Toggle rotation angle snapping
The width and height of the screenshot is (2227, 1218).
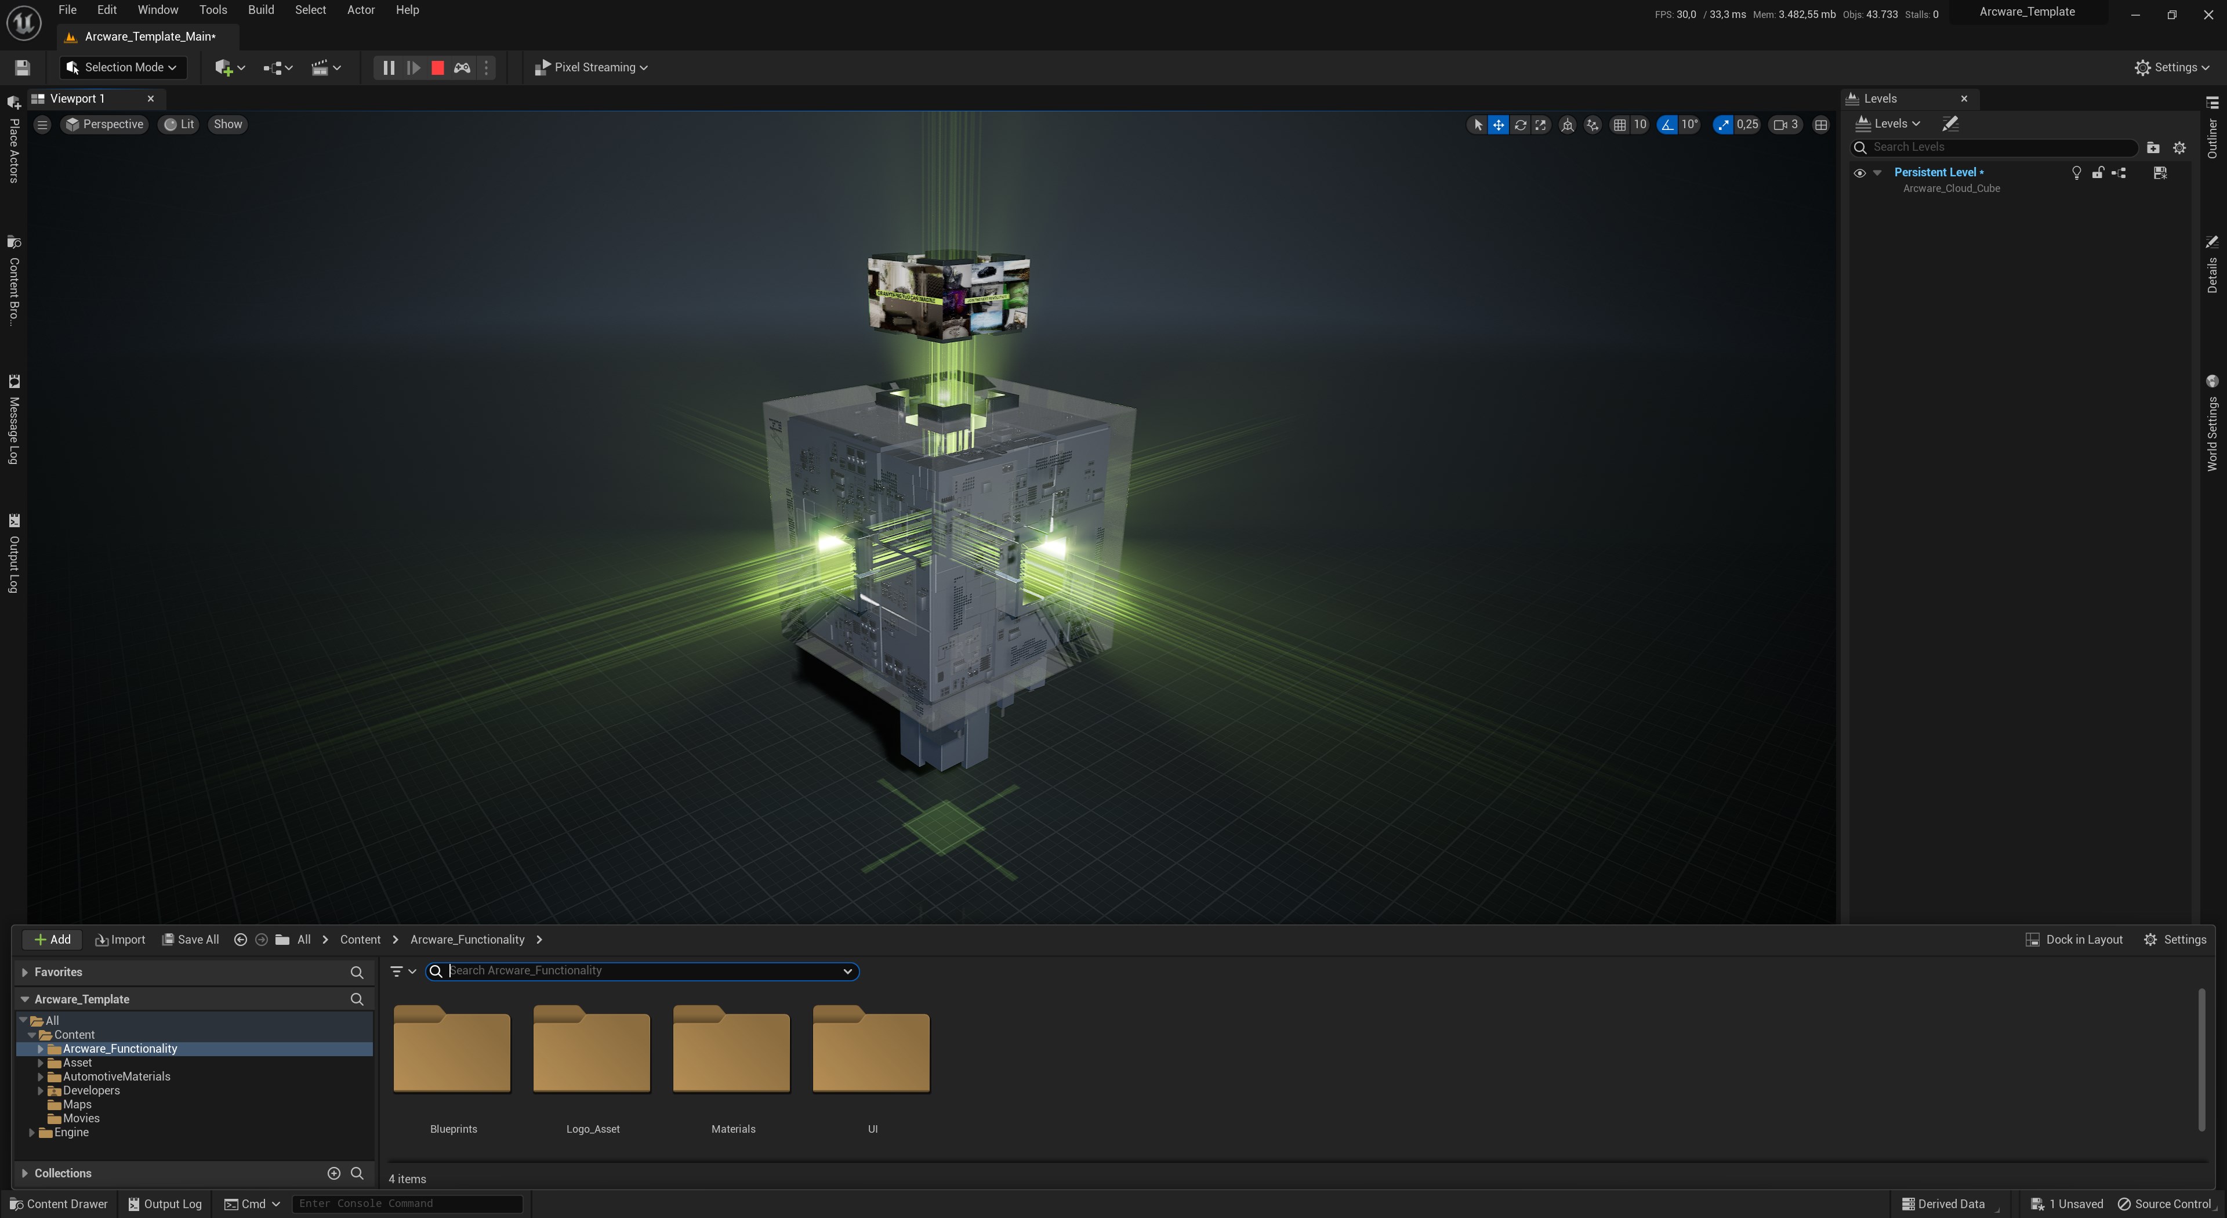pos(1667,125)
